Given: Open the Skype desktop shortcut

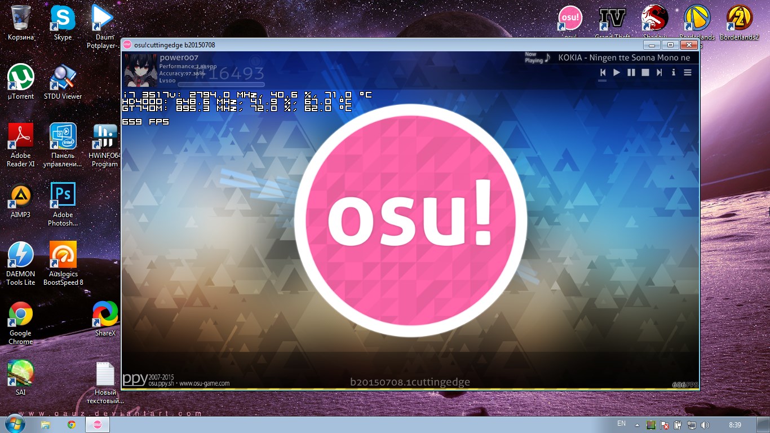Looking at the screenshot, I should [63, 23].
